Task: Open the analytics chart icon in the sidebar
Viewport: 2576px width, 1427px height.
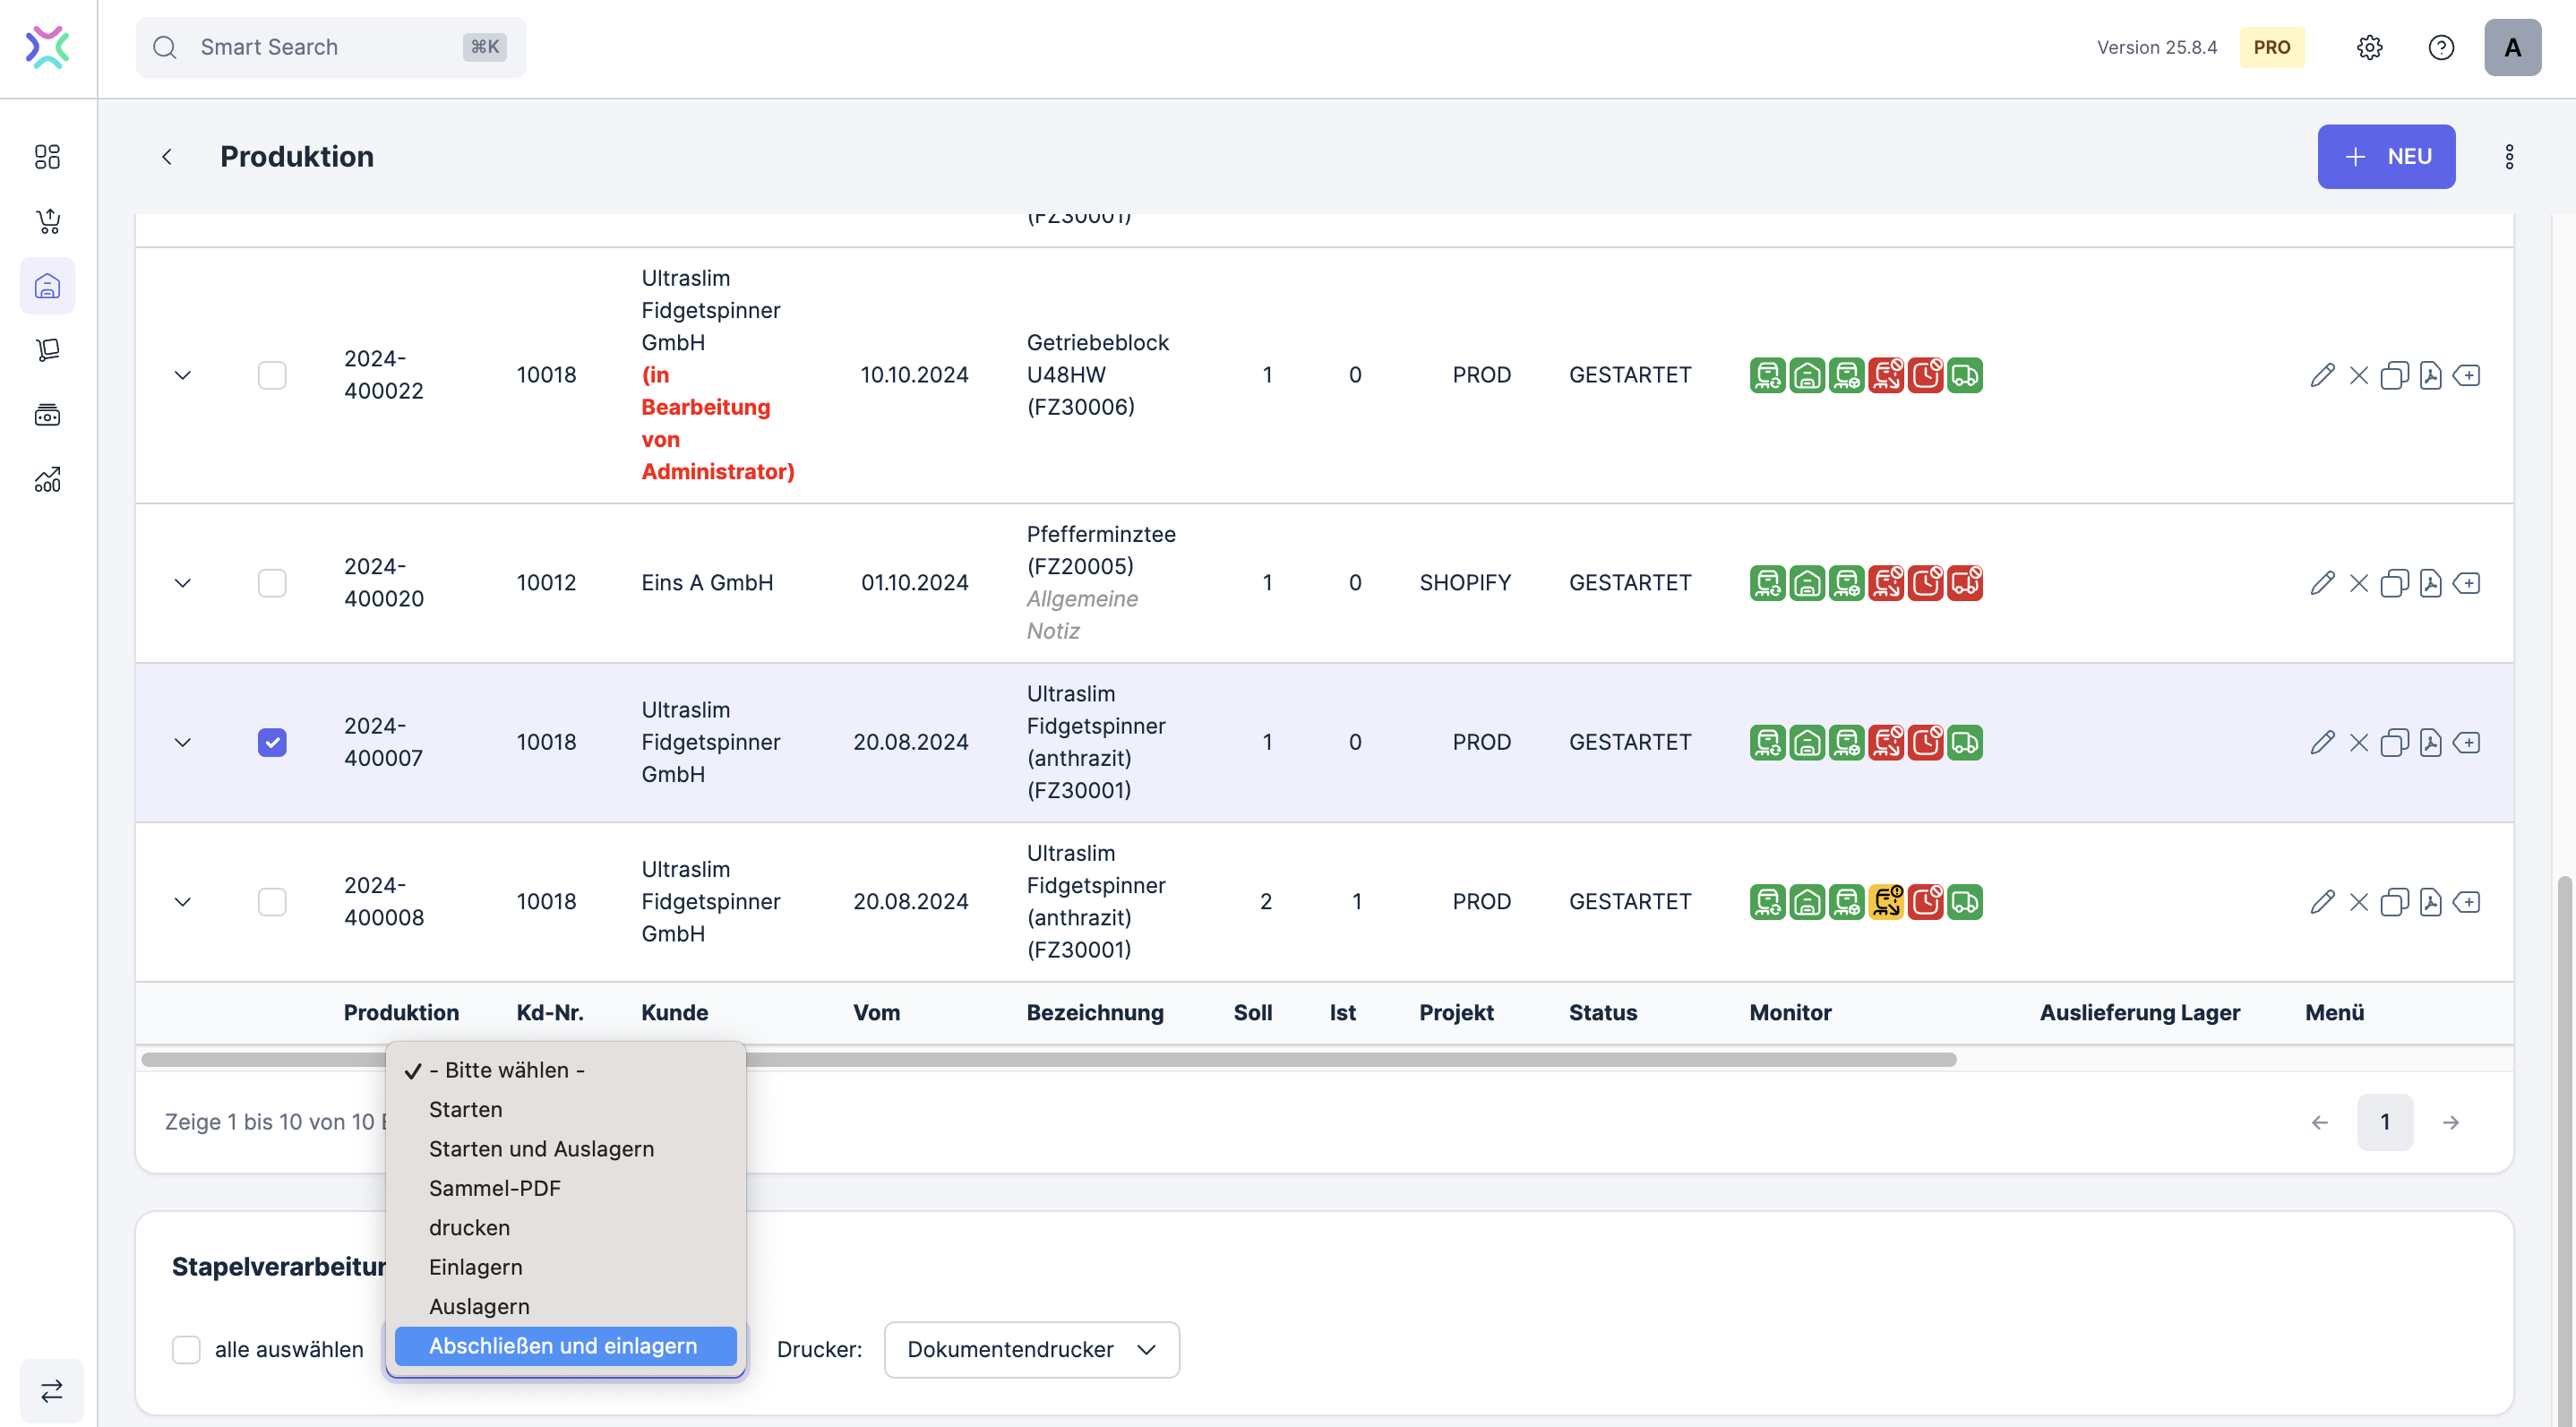Action: (47, 480)
